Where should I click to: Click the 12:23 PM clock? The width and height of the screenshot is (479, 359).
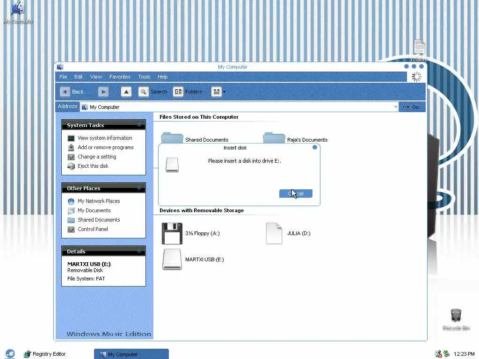click(464, 354)
